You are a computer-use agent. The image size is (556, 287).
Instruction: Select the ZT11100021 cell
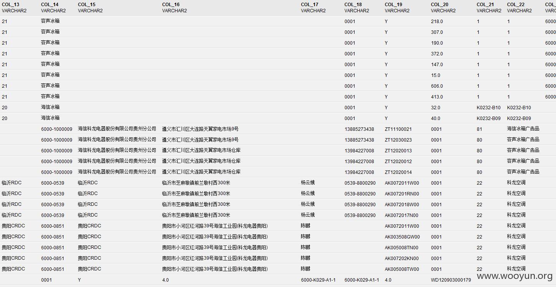(x=398, y=129)
